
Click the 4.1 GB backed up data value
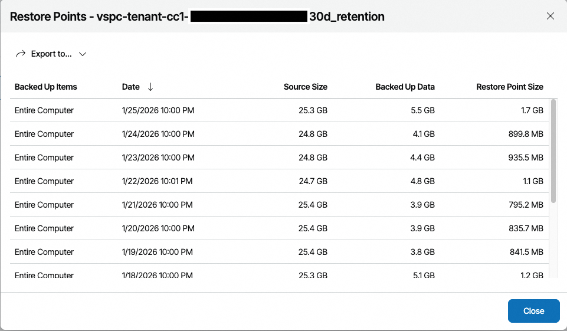[424, 134]
